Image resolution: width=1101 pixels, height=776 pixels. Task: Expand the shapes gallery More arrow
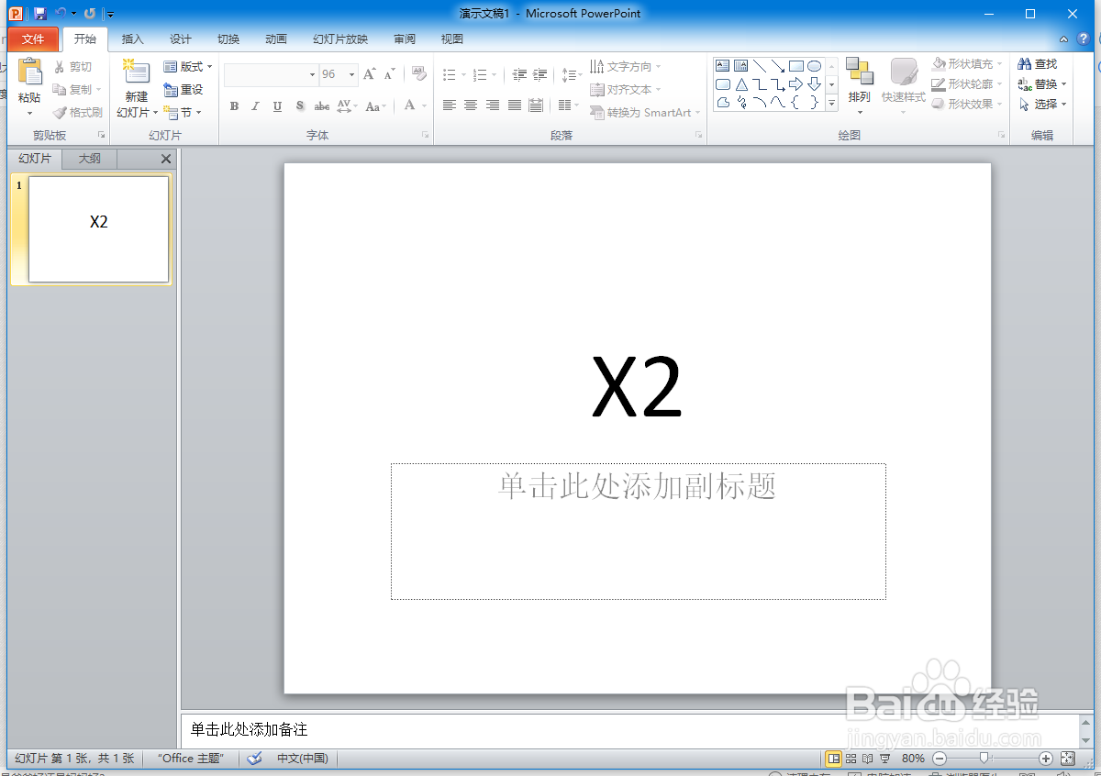coord(832,104)
